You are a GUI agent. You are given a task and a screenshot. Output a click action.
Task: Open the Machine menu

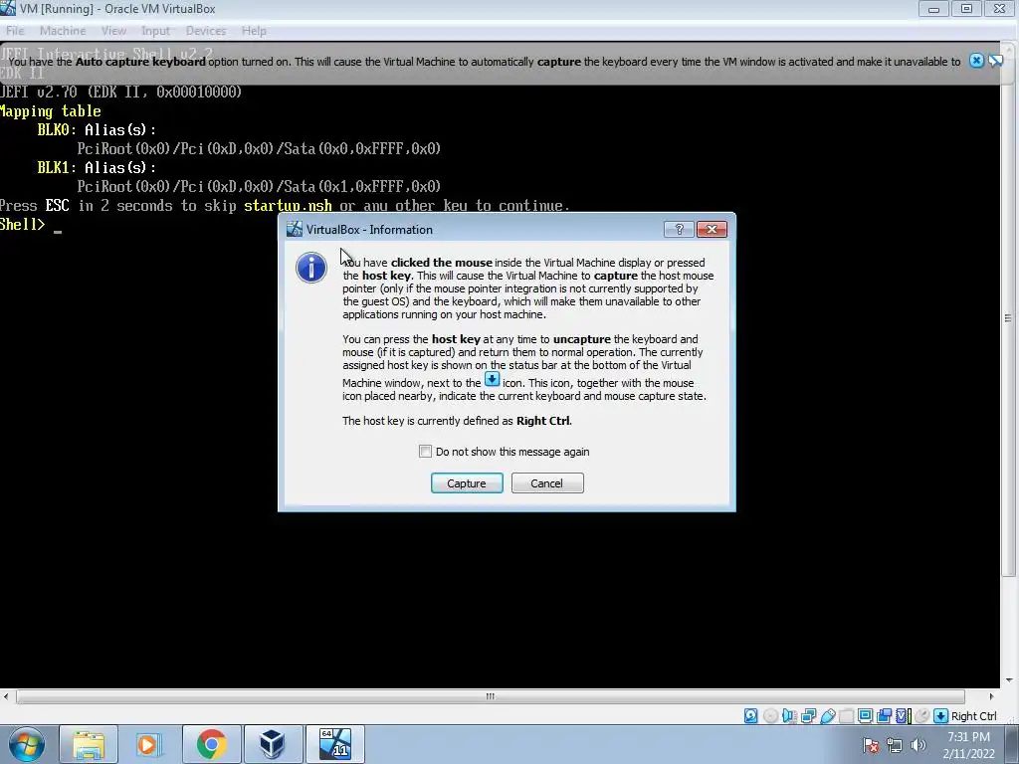point(63,31)
